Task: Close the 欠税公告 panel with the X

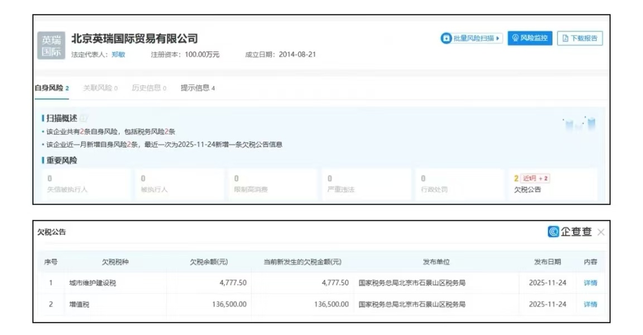Action: click(x=601, y=232)
